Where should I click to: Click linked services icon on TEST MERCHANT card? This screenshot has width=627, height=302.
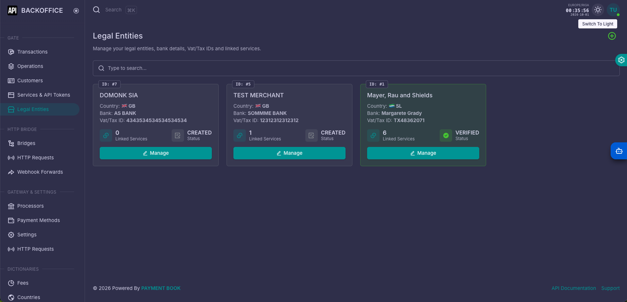point(240,135)
